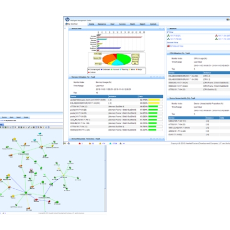Screen dimensions: 230x230
Task: Click the topology window vertical scrollbar
Action: [105, 178]
